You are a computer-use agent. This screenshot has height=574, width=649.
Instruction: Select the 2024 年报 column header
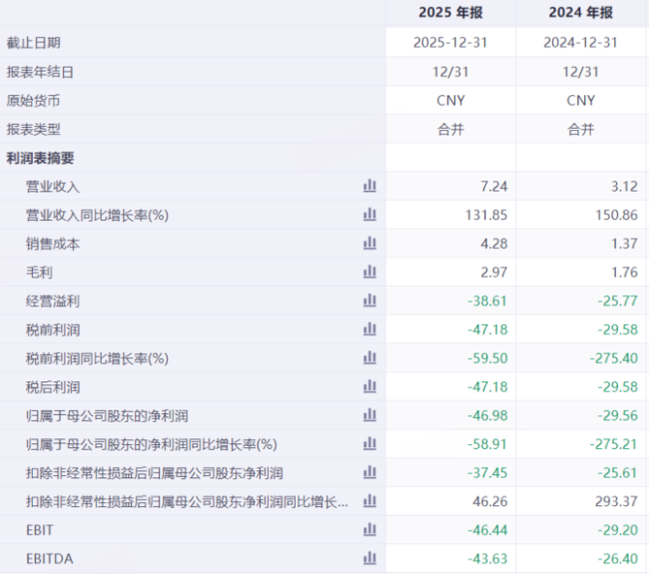[580, 13]
